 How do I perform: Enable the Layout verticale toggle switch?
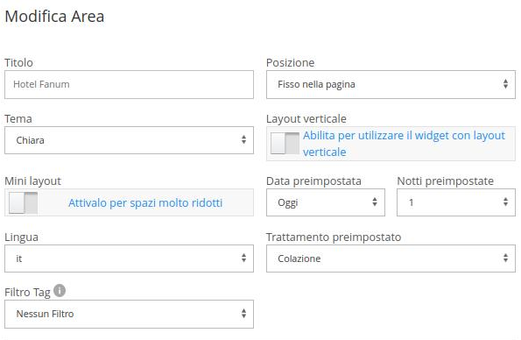pyautogui.click(x=285, y=144)
